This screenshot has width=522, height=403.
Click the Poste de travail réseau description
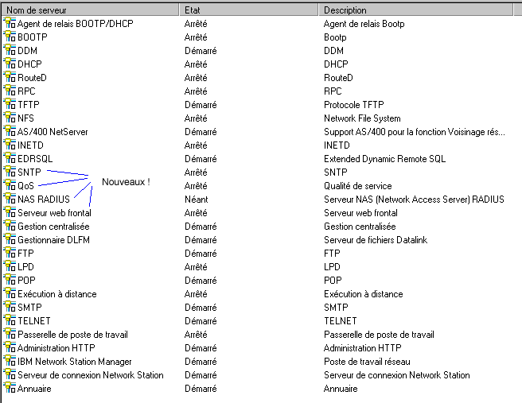pos(367,362)
